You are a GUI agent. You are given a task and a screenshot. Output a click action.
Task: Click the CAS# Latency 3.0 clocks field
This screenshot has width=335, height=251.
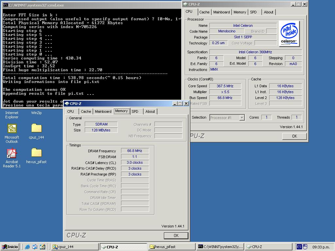pyautogui.click(x=135, y=162)
